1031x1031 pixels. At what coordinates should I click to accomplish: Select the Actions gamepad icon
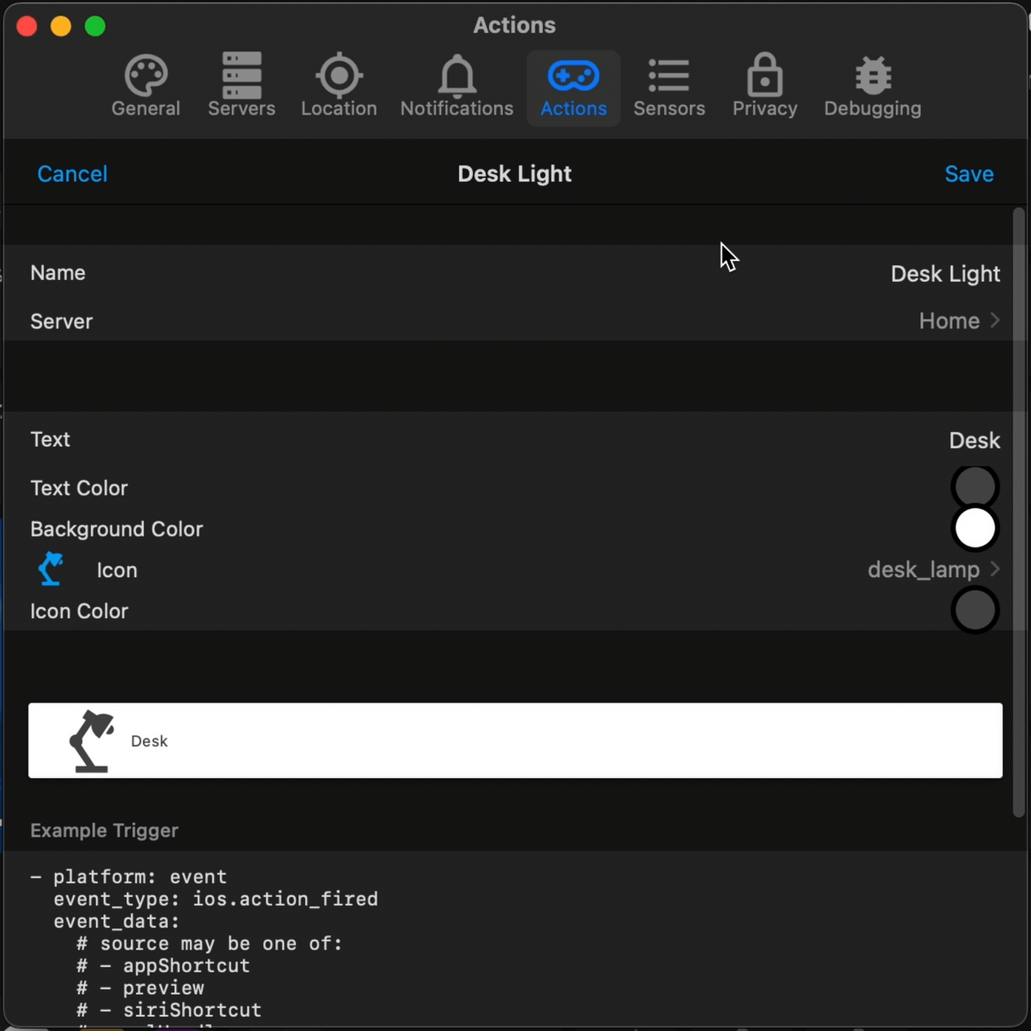pos(573,76)
